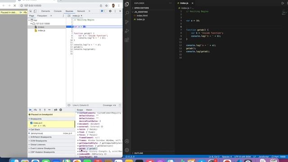
Task: Open the Explorer panel more actions menu
Action: coord(170,3)
